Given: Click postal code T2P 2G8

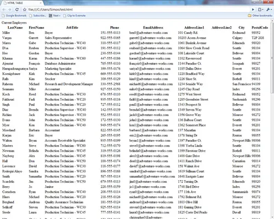Looking at the screenshot, I should [258, 38].
